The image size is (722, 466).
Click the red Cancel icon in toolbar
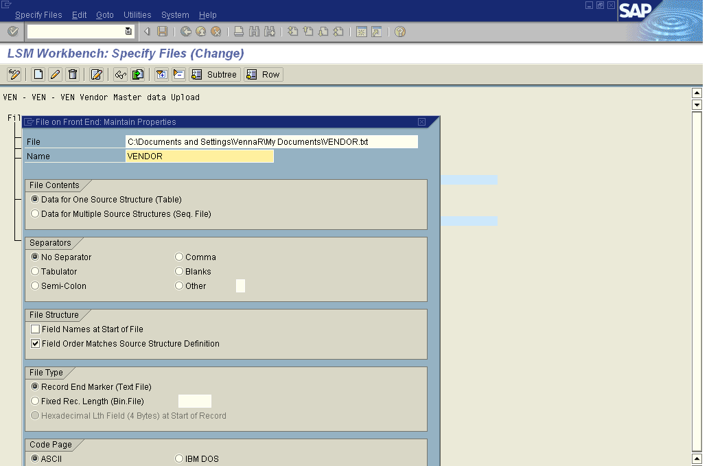[x=216, y=32]
